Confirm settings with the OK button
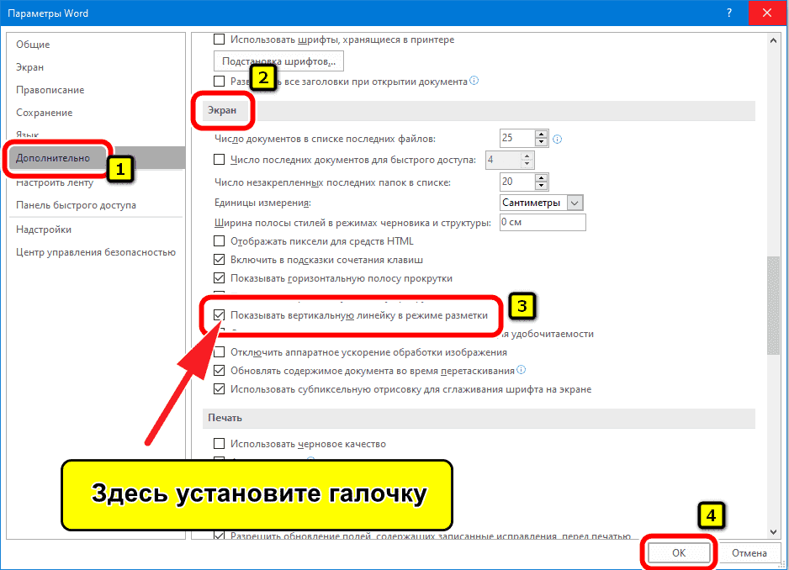789x570 pixels. point(679,552)
